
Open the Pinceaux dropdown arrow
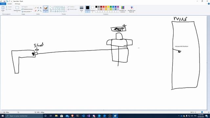(x=46, y=12)
